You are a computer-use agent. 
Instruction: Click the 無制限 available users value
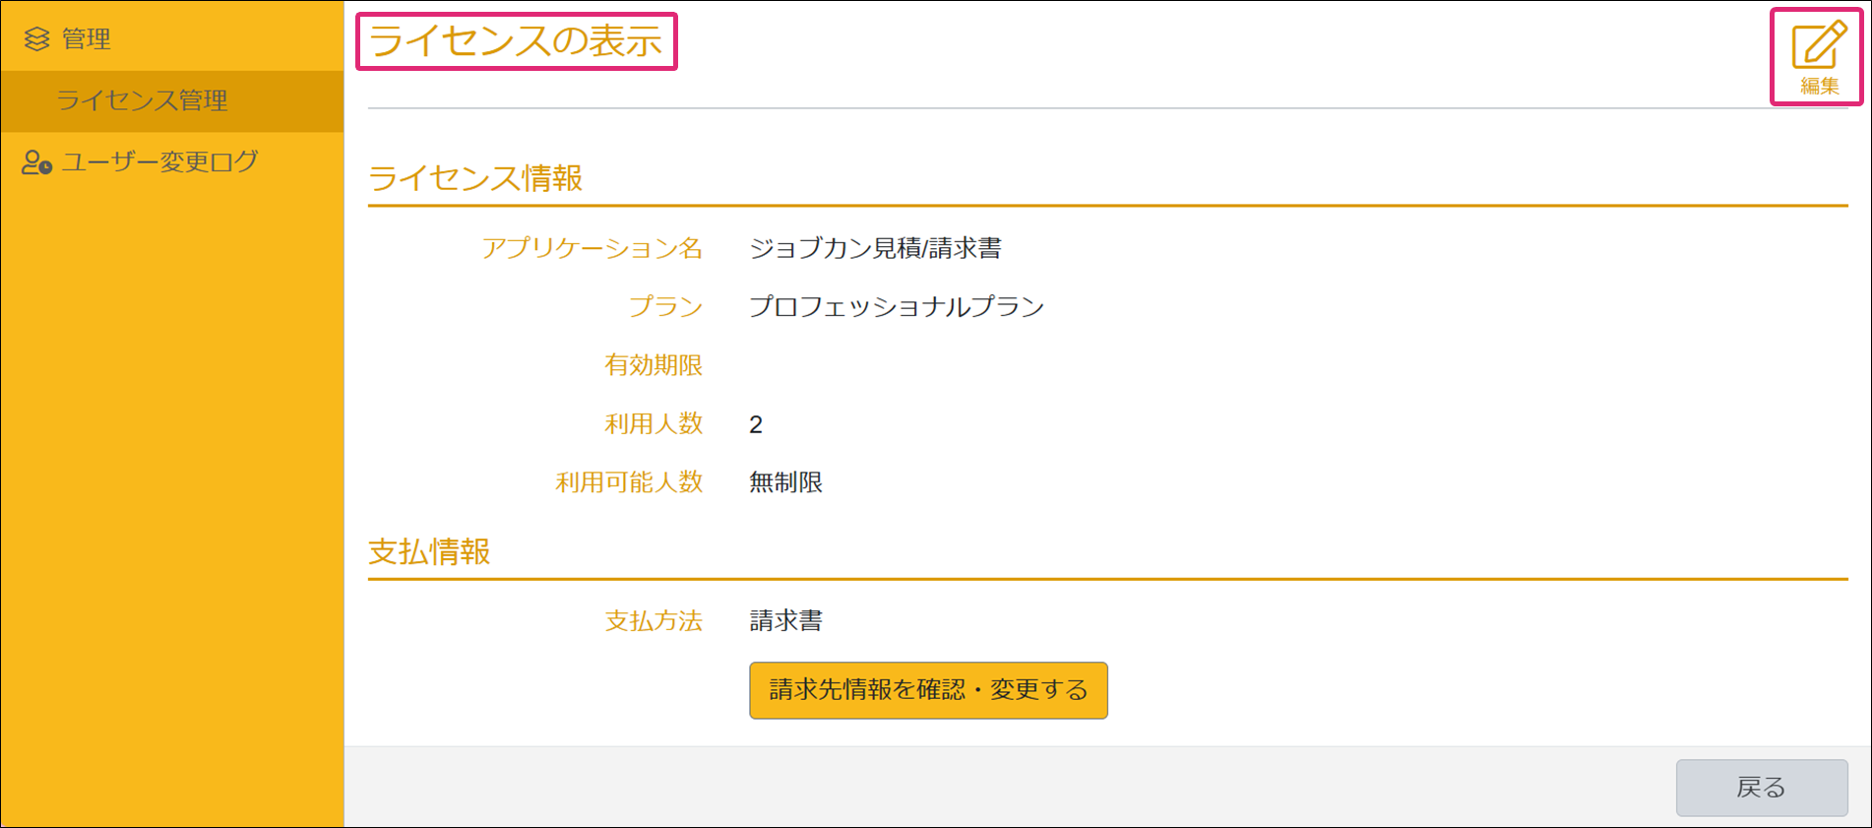pyautogui.click(x=785, y=482)
